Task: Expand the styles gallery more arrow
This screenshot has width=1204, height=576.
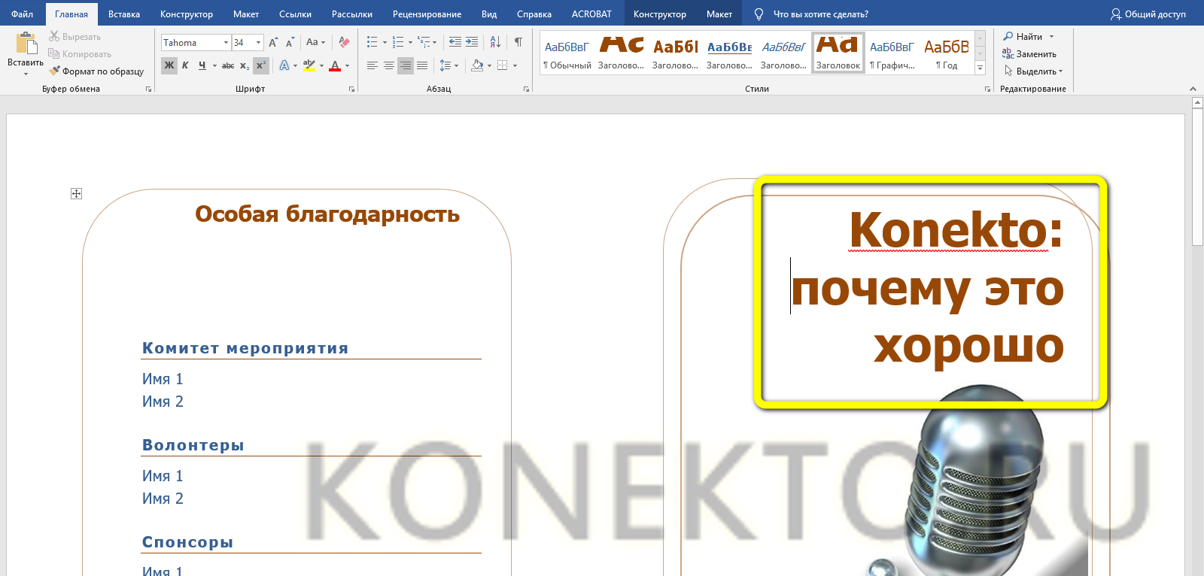Action: pyautogui.click(x=980, y=68)
